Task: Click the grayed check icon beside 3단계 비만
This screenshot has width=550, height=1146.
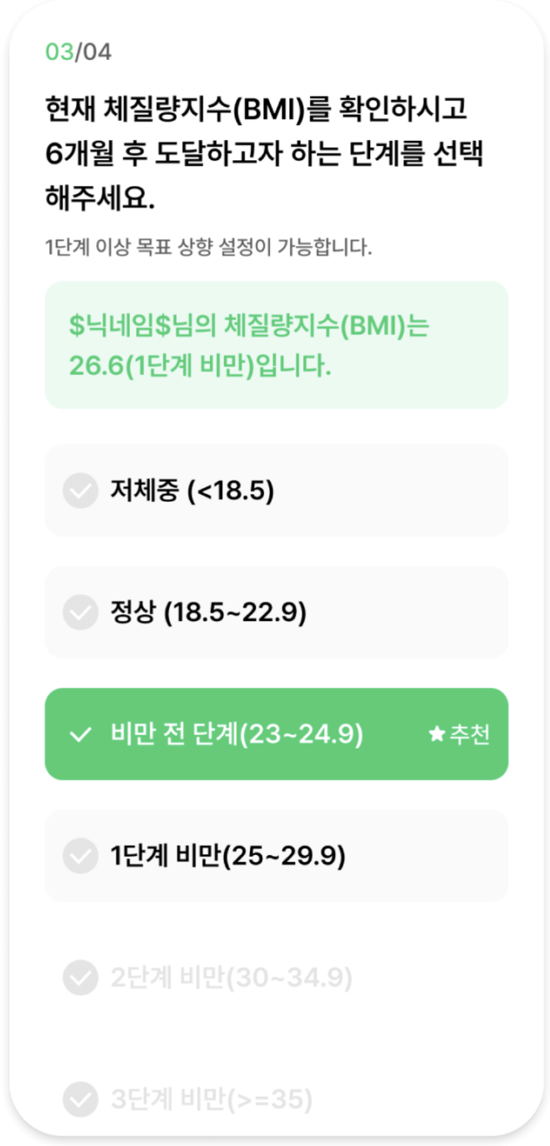Action: 80,1099
